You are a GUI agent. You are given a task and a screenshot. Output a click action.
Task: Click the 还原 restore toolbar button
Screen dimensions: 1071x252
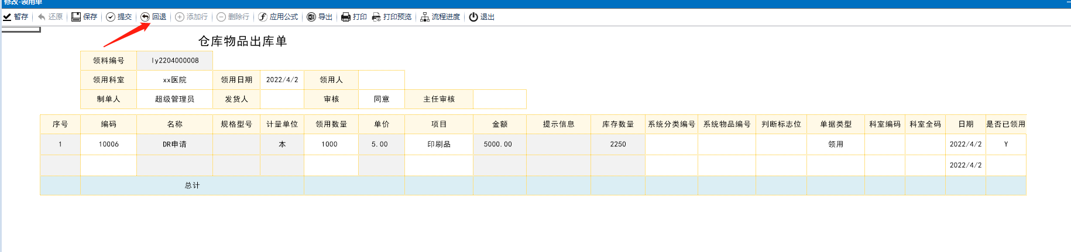coord(50,17)
